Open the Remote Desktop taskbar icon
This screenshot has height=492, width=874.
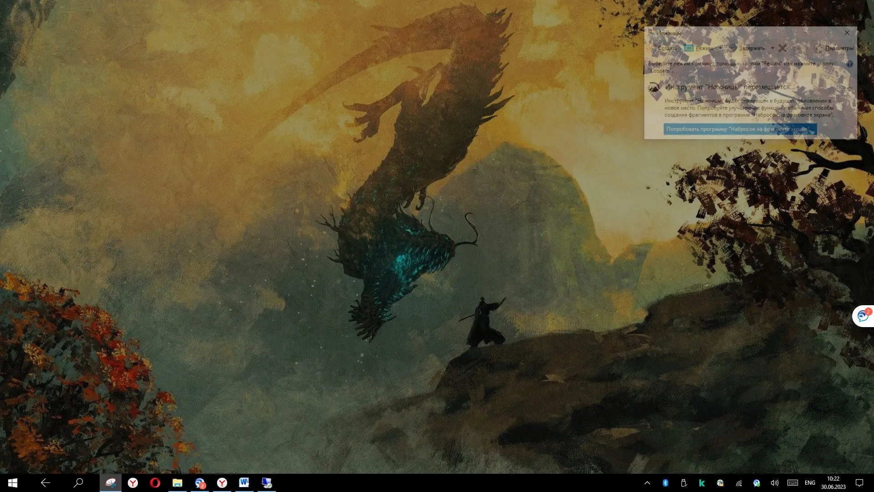click(267, 483)
